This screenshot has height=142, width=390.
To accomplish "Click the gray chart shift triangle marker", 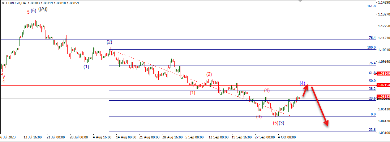I will [x=300, y=1].
